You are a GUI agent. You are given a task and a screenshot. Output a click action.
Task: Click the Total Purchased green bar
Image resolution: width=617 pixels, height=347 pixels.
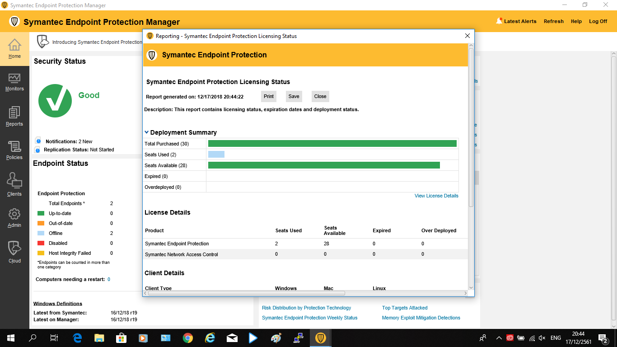click(332, 144)
